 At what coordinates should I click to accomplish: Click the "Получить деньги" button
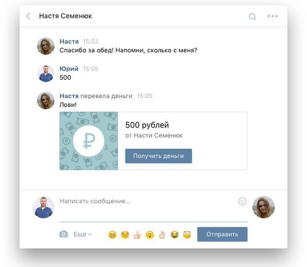159,156
